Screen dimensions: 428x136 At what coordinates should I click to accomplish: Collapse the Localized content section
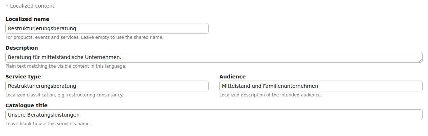click(x=30, y=6)
